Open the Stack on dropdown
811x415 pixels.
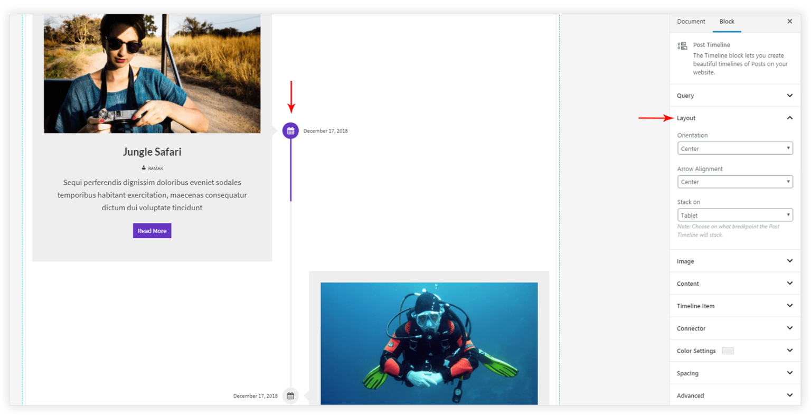click(735, 215)
